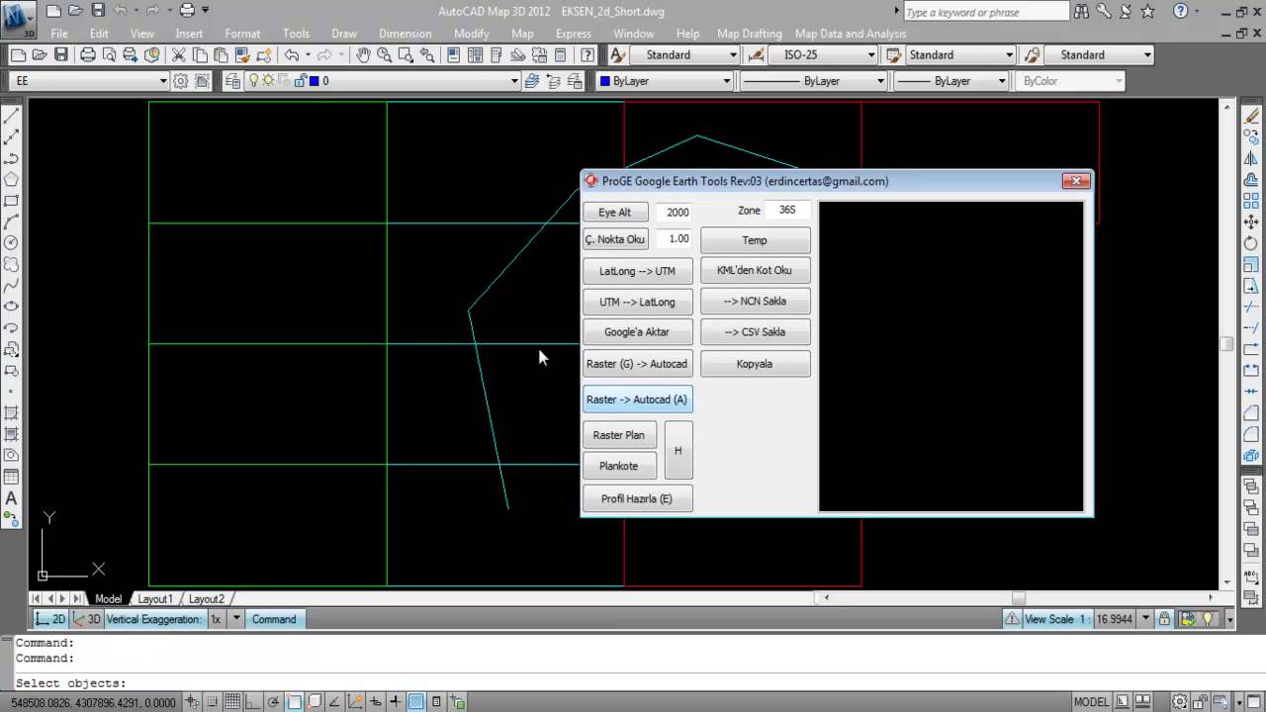Click the Text Style icon
1266x712 pixels.
click(618, 55)
